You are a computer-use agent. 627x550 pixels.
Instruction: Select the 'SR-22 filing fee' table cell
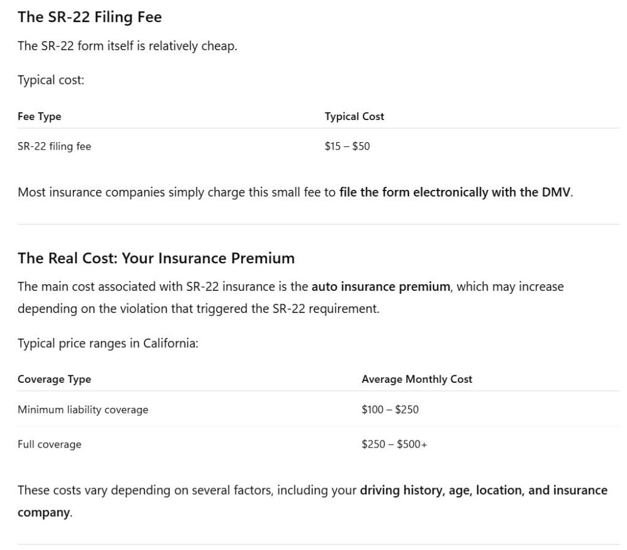[x=54, y=146]
